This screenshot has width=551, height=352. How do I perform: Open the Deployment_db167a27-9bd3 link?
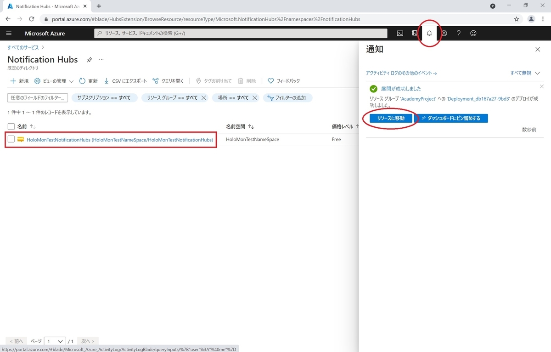(x=478, y=99)
